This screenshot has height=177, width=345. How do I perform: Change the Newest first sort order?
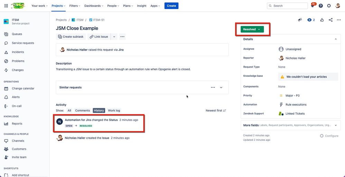(x=216, y=111)
